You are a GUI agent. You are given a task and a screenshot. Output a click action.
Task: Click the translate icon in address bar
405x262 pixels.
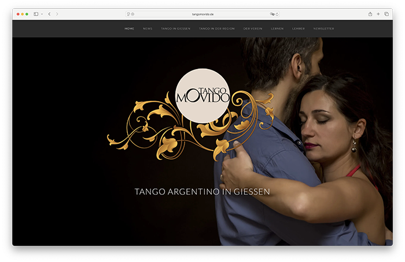(x=272, y=14)
